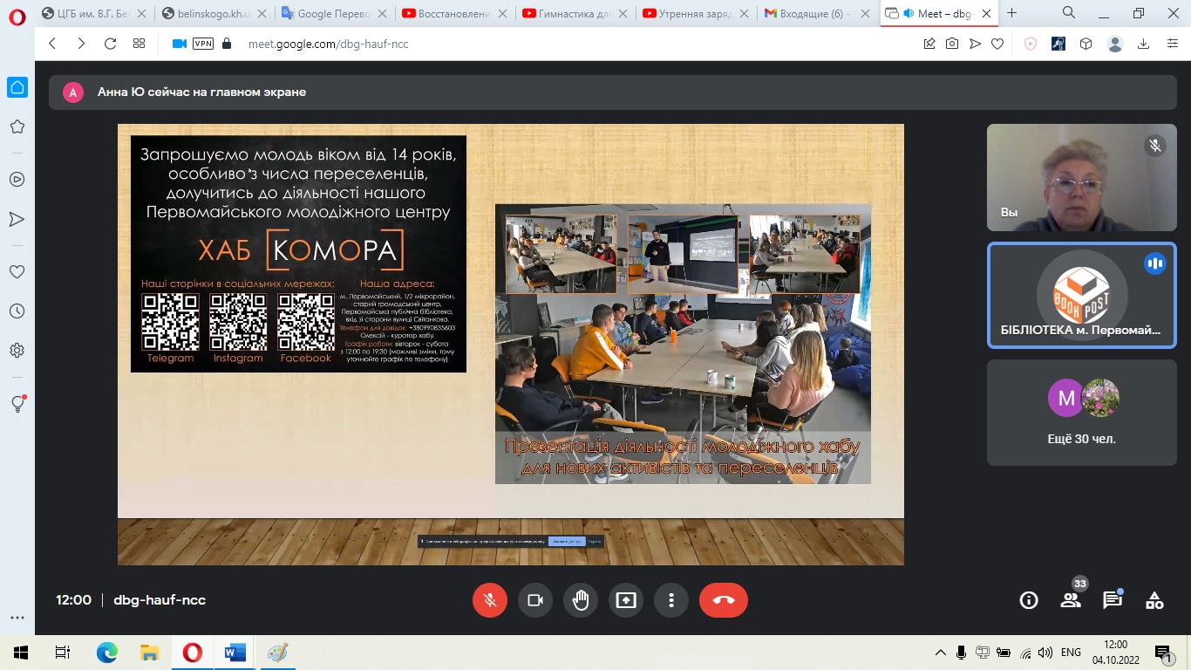Toggle the Opera VPN badge
The width and height of the screenshot is (1191, 670).
[x=202, y=44]
